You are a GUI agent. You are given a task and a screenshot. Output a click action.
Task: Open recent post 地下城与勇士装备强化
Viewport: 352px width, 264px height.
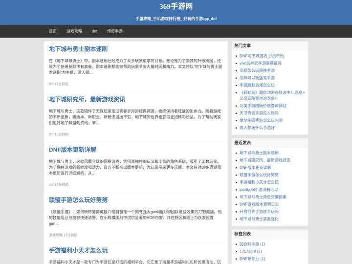(x=259, y=219)
